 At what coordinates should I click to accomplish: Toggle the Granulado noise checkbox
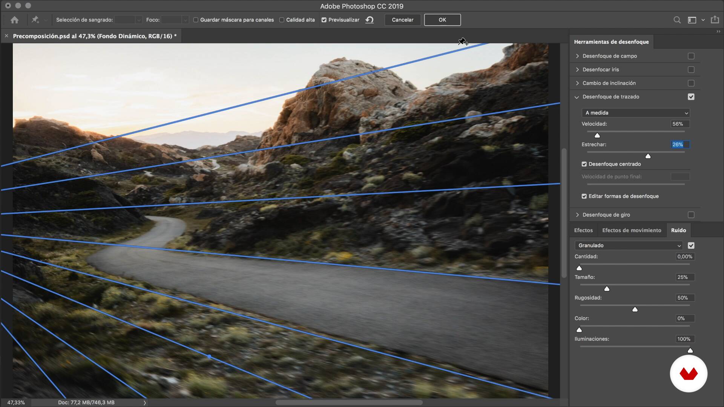coord(691,245)
